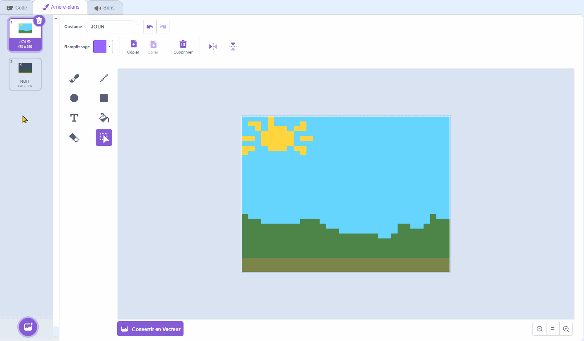Viewport: 584px width, 341px height.
Task: Select the Line tool
Action: click(104, 78)
